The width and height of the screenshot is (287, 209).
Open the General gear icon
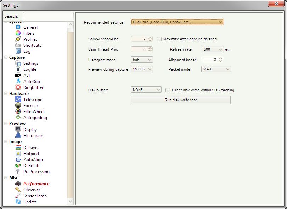tap(18, 27)
